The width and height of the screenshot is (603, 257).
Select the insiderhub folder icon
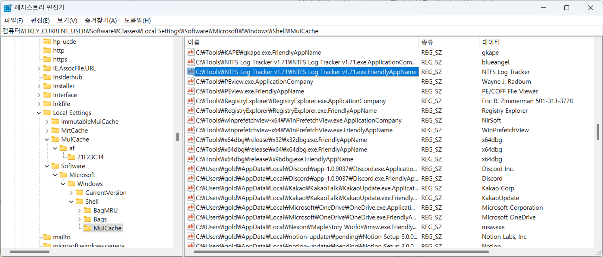tap(47, 77)
